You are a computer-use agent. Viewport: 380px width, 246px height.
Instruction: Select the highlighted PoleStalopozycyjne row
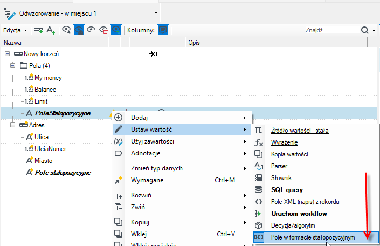click(x=189, y=113)
